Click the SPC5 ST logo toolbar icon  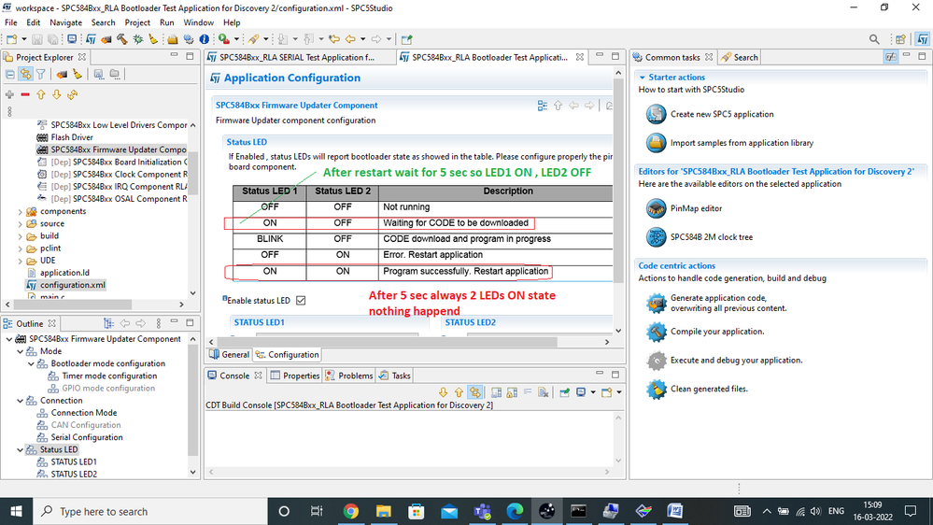91,39
